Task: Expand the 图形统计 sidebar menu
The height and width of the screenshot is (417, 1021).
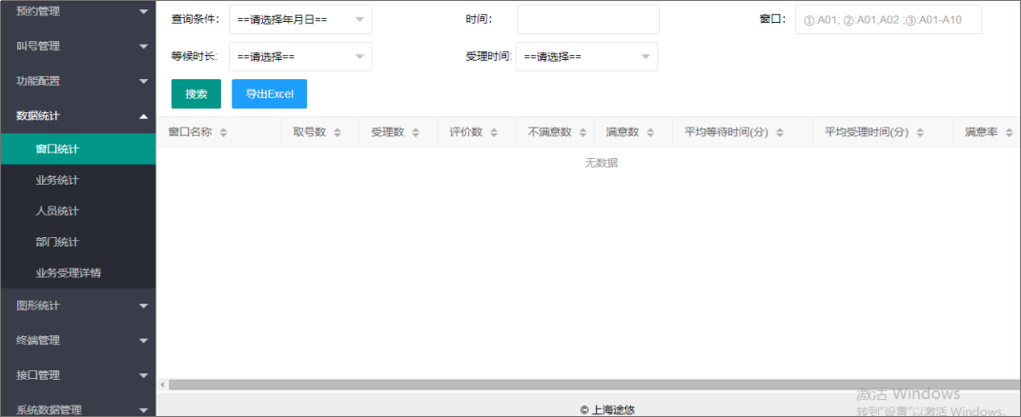Action: click(x=78, y=306)
